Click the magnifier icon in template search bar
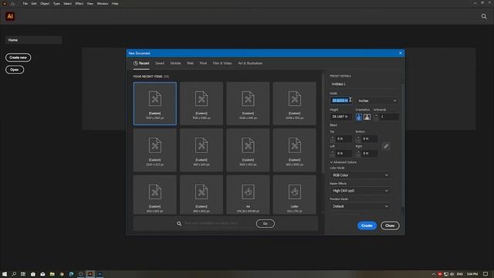The height and width of the screenshot is (278, 494). pos(179,223)
